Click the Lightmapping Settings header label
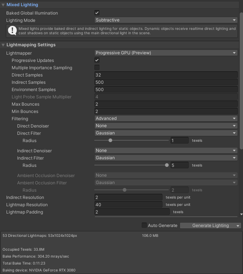This screenshot has width=243, height=274. (x=31, y=45)
